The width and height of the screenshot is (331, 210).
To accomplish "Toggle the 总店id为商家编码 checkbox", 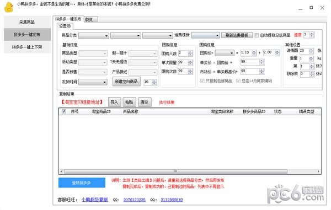I will [x=238, y=81].
